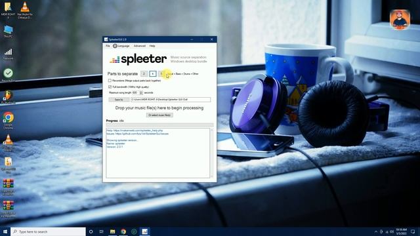Click the Progress bar

[159, 125]
